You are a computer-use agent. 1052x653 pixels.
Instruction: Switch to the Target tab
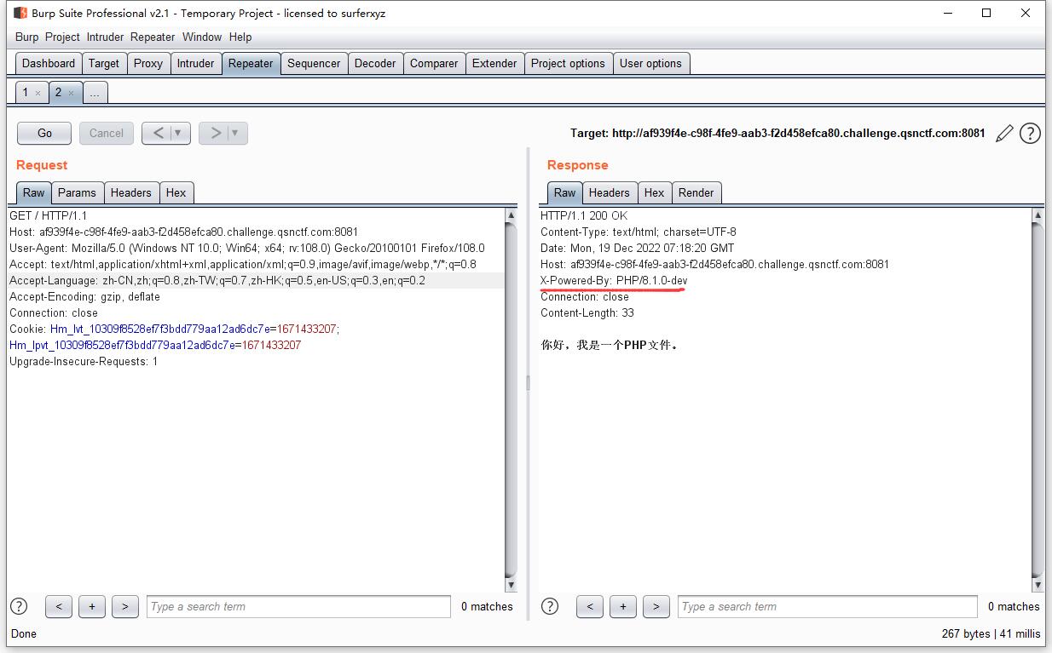click(x=104, y=63)
